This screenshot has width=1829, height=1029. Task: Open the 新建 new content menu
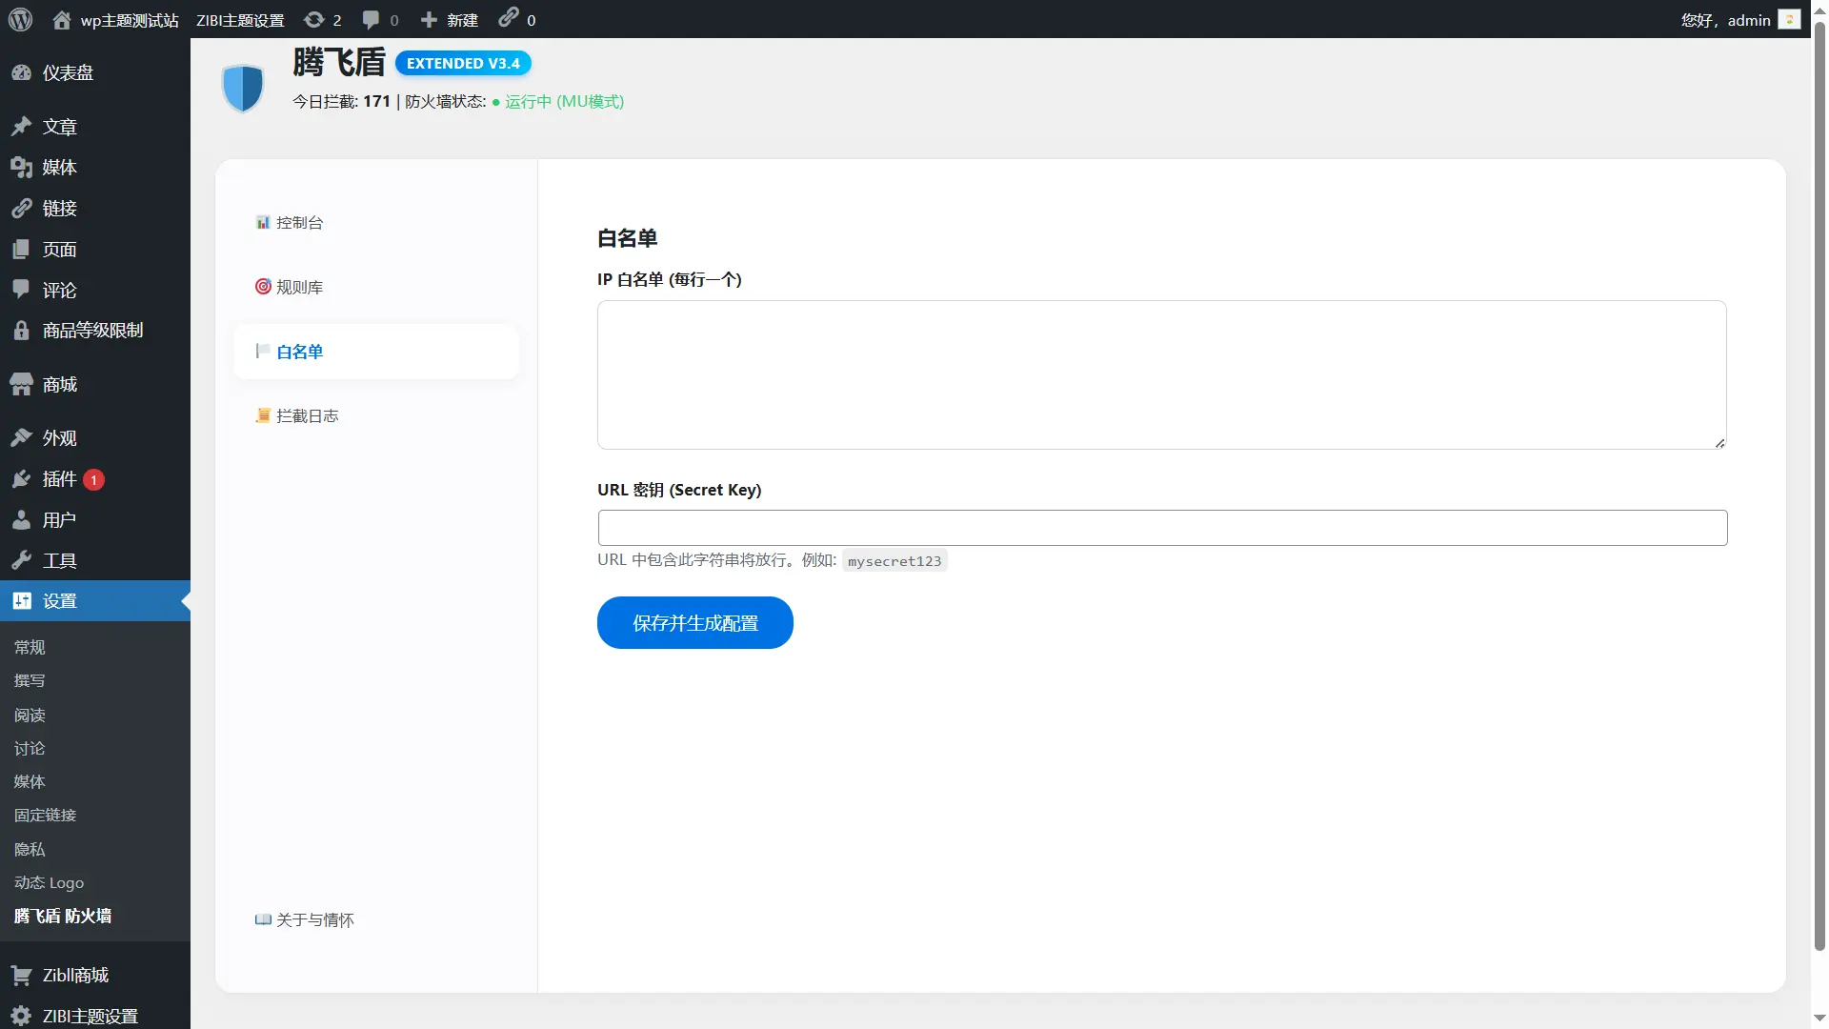pos(450,19)
